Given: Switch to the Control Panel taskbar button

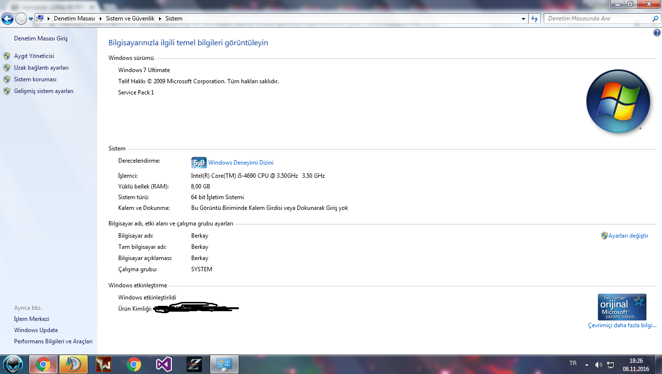Looking at the screenshot, I should click(224, 364).
